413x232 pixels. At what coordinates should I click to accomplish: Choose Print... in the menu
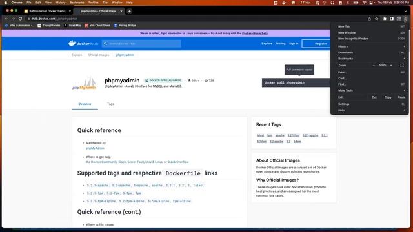(370, 72)
